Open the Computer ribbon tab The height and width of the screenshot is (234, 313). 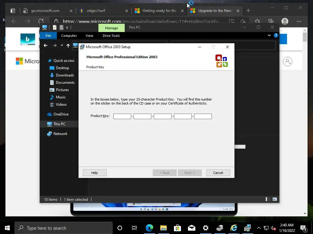69,36
